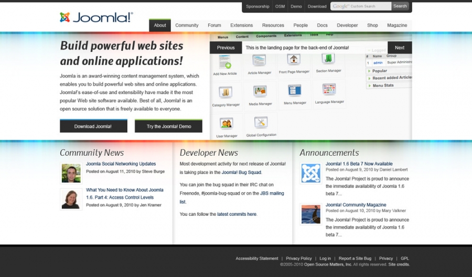Click the Download link in top bar
472x277 pixels.
point(317,6)
